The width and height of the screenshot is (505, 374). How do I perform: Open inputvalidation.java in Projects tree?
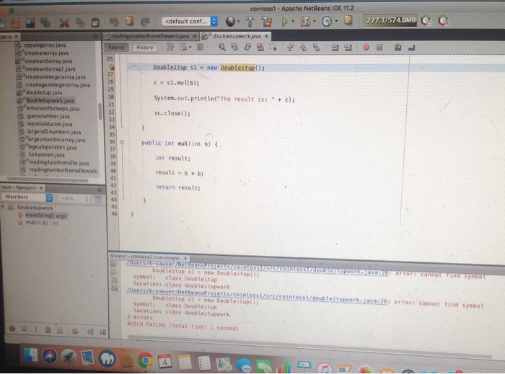50,124
